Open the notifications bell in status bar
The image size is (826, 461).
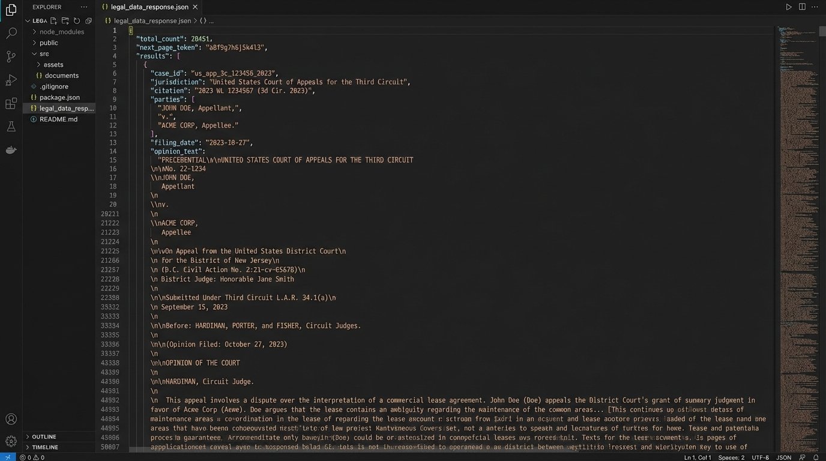click(816, 457)
